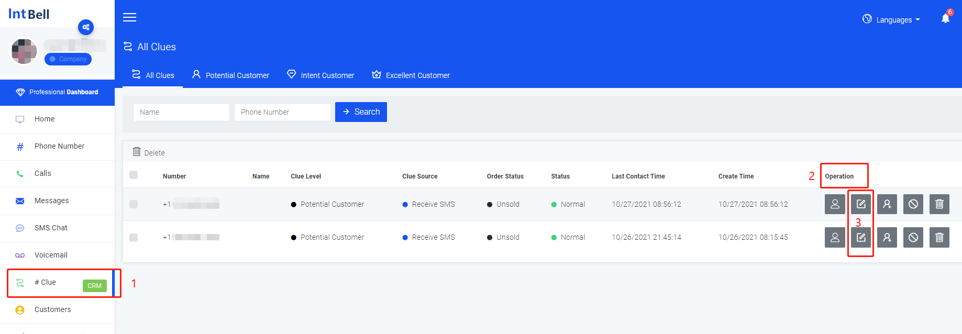Click block icon for 10/27/2021 row
The width and height of the screenshot is (962, 334).
[913, 204]
